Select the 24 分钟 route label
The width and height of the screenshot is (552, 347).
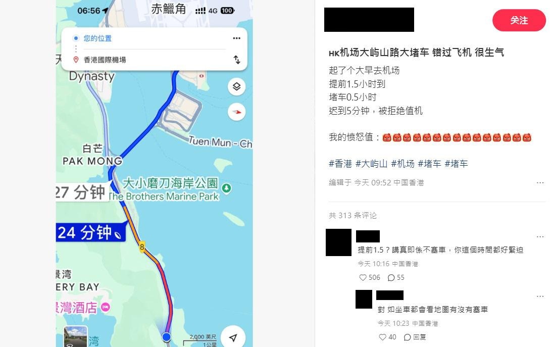(x=91, y=232)
